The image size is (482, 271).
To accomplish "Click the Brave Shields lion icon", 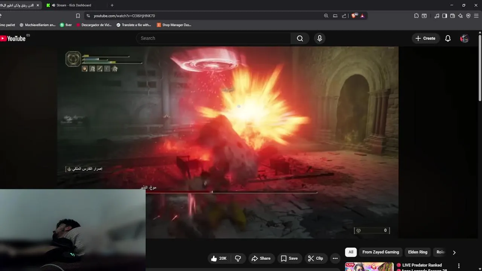I will (x=354, y=16).
